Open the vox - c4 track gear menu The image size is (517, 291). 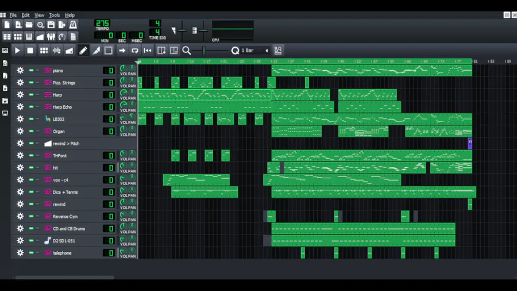(20, 180)
